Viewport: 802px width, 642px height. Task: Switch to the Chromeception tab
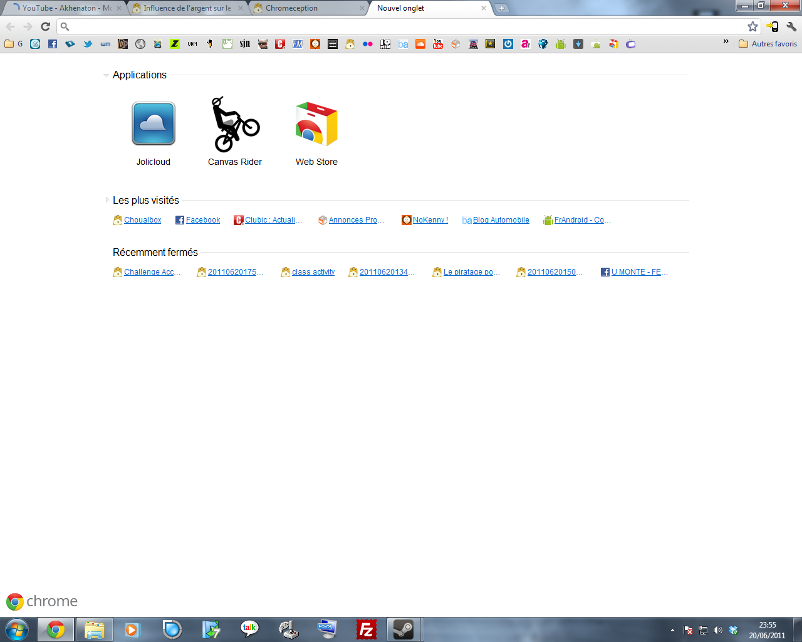[x=307, y=8]
